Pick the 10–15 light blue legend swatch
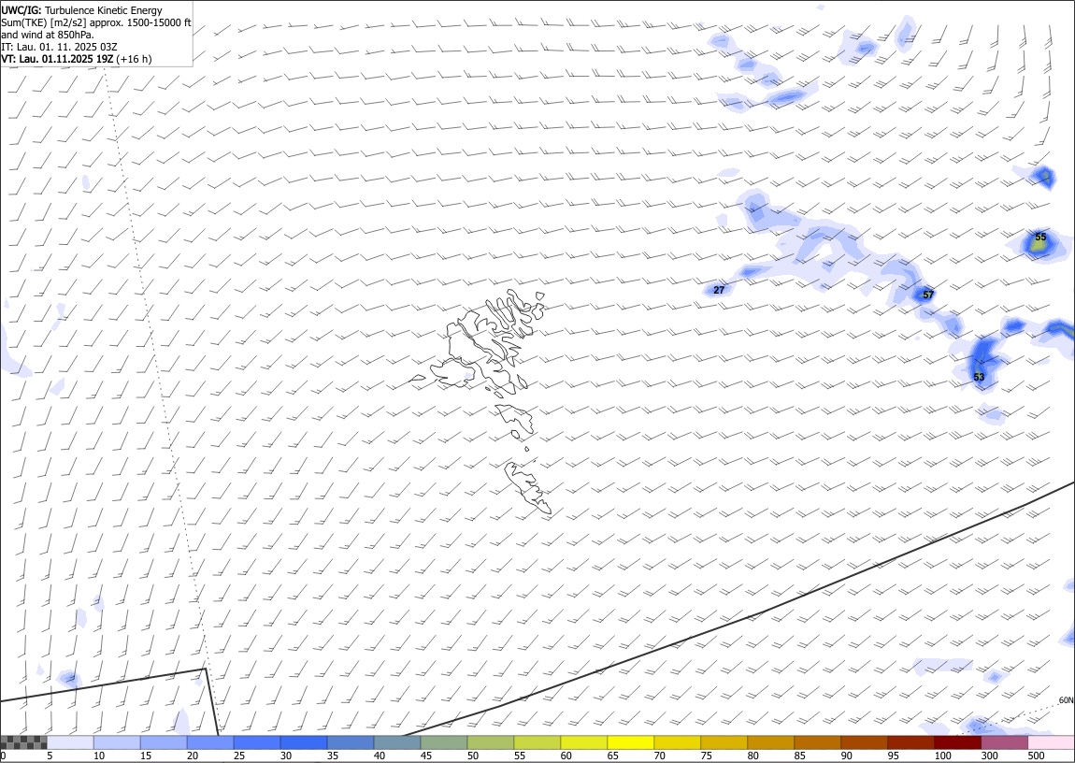Screen dimensions: 1075x763 pyautogui.click(x=117, y=742)
